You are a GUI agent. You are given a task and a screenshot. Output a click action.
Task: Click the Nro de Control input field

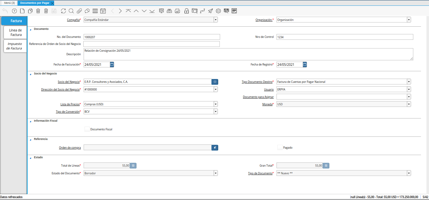click(344, 37)
